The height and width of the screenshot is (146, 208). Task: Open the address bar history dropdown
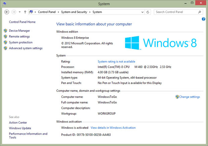pos(142,12)
